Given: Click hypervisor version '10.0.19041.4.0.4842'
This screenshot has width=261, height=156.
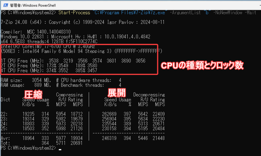Looking at the screenshot, I should tap(127, 37).
